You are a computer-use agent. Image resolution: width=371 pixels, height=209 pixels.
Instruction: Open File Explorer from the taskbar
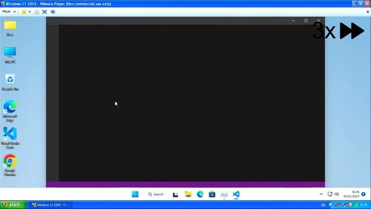tap(188, 194)
